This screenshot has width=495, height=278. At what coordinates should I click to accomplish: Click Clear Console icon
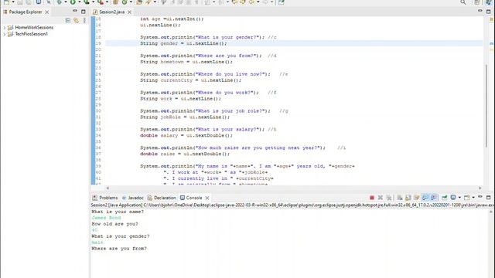tap(400, 198)
